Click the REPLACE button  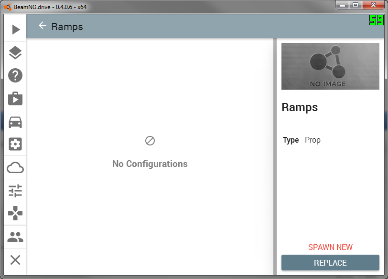point(330,263)
